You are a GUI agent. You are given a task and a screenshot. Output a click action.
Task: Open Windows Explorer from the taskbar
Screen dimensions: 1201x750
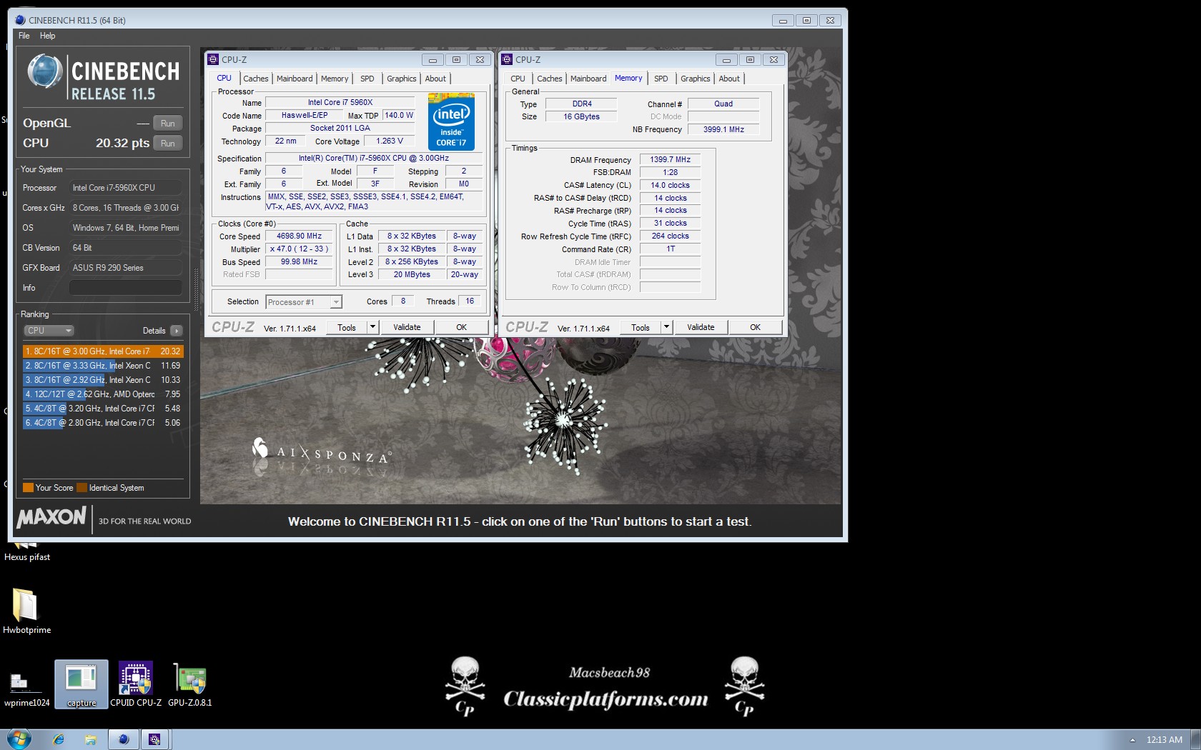coord(91,740)
